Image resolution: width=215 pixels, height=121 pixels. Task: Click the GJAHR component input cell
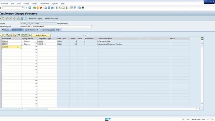coord(11,47)
